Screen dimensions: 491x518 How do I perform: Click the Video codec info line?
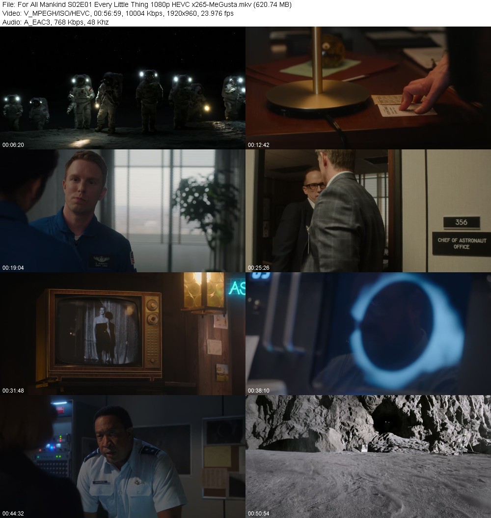pyautogui.click(x=118, y=13)
